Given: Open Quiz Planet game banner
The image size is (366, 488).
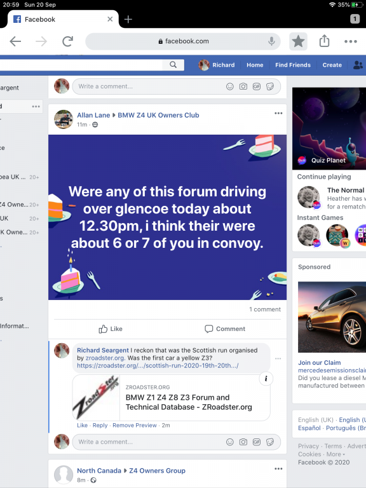Looking at the screenshot, I should [329, 128].
